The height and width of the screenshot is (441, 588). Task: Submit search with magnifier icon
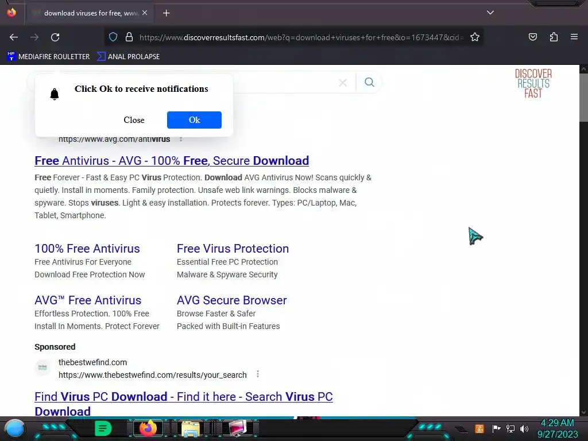click(x=369, y=82)
